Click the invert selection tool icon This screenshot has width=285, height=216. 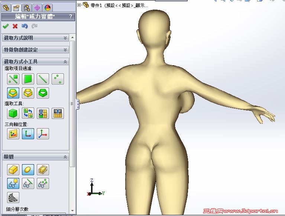coord(28,113)
